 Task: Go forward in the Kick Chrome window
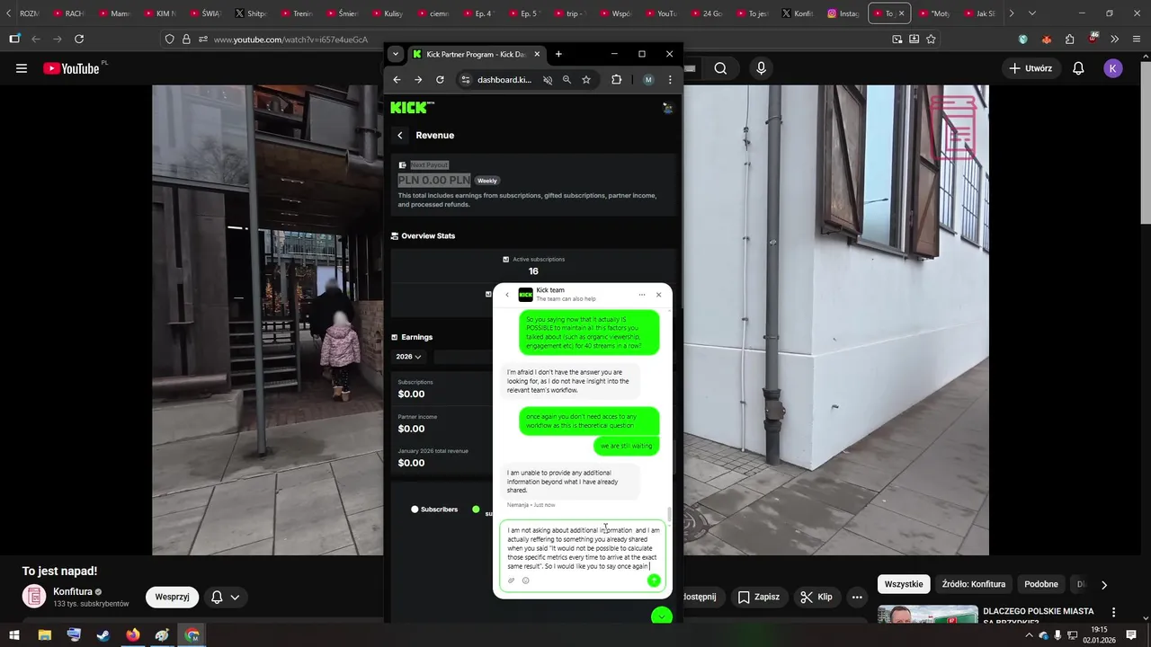pos(418,80)
